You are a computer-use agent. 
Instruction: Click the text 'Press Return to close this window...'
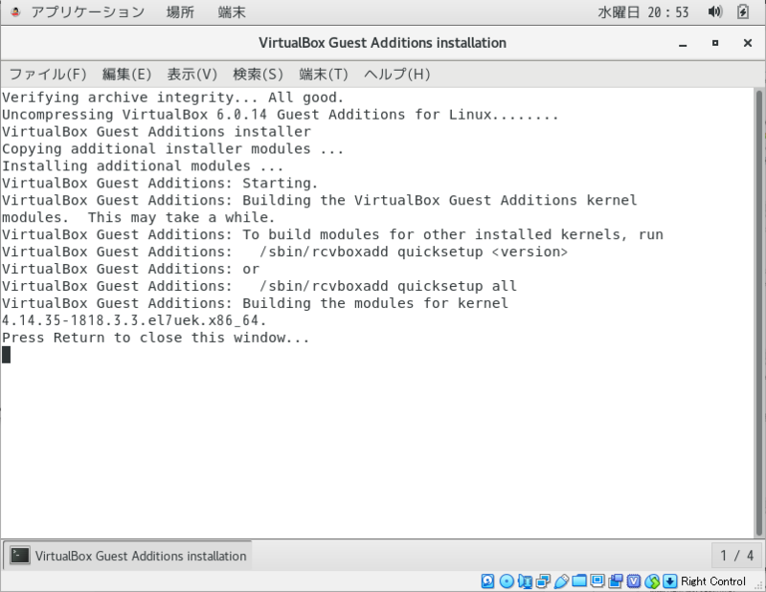(x=155, y=338)
